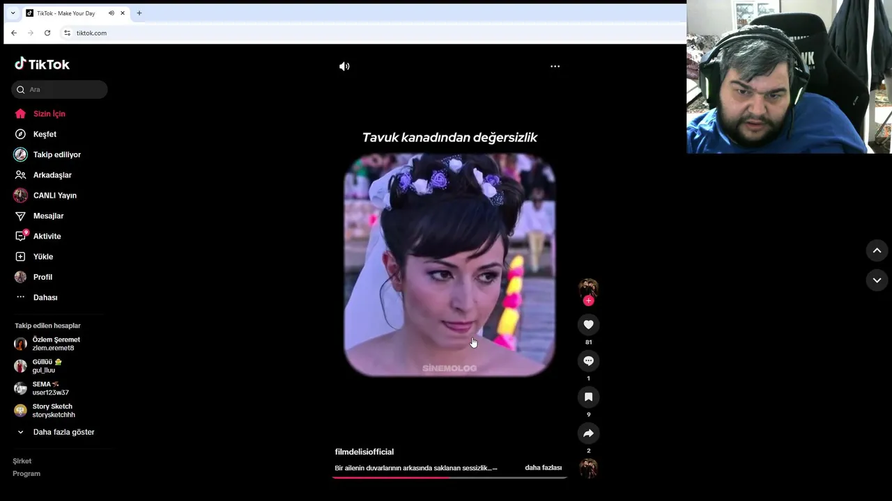Open filmdelisiofficial profile link
The height and width of the screenshot is (501, 892).
[364, 452]
